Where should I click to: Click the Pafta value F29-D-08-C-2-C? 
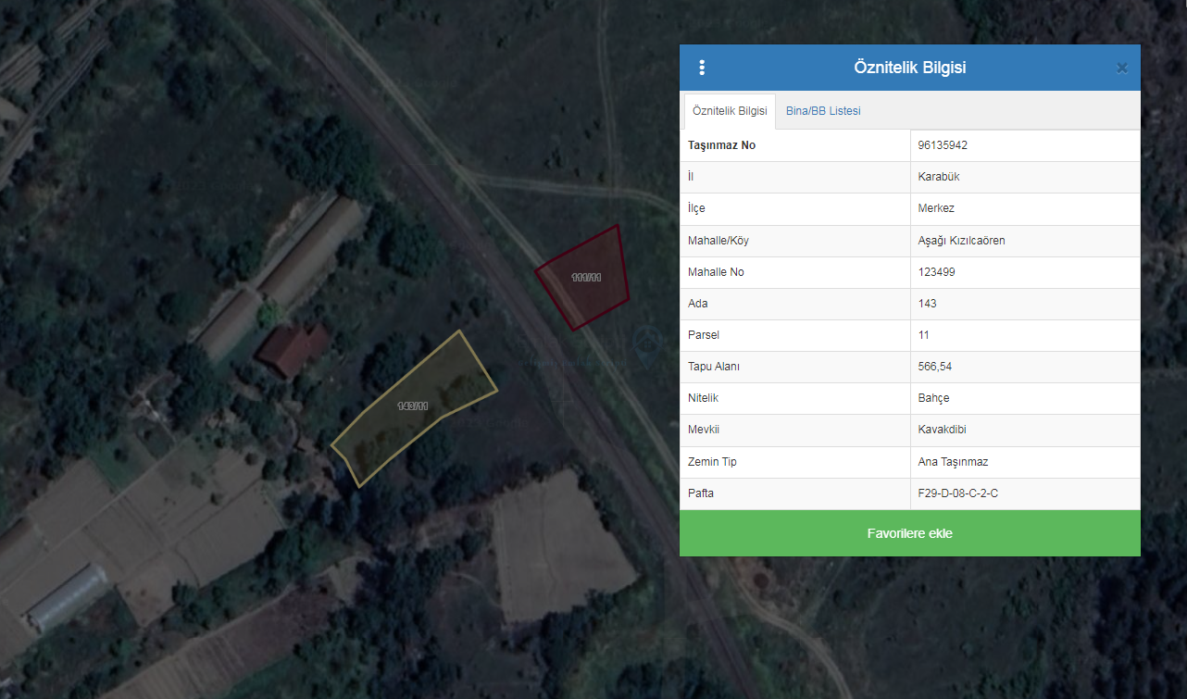pos(957,493)
